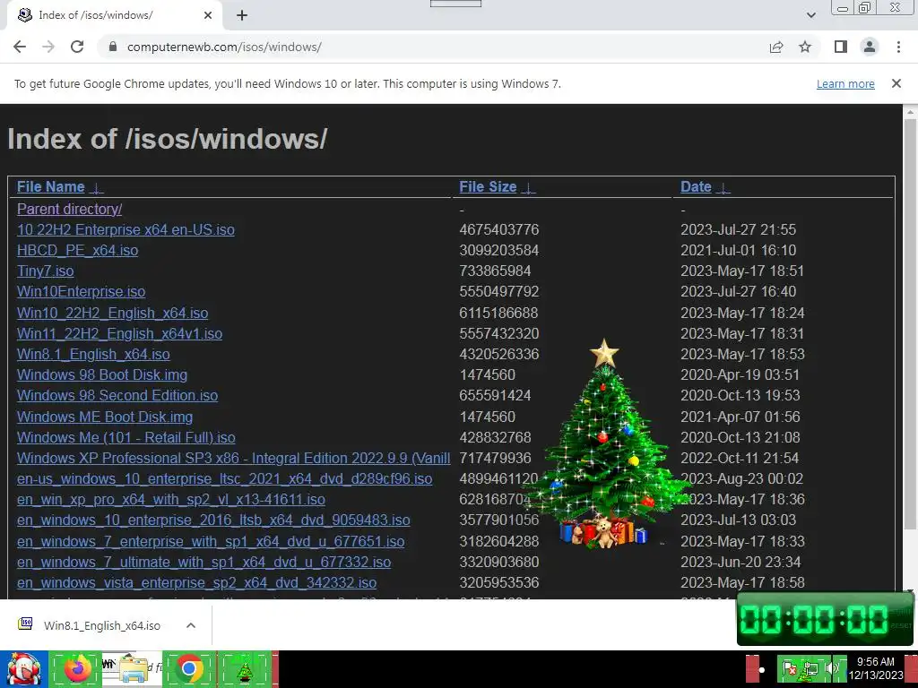
Task: Download Windows XP Professional SP3 x86 Integral Edition
Action: pyautogui.click(x=234, y=458)
